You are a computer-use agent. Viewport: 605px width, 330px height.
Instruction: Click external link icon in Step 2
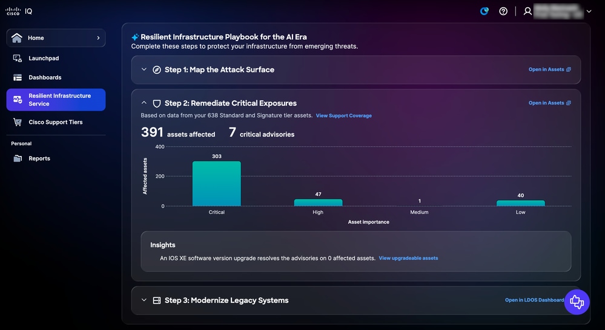point(568,103)
